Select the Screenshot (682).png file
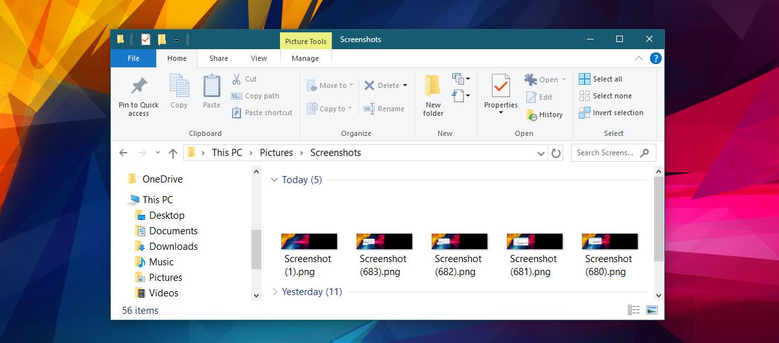Image resolution: width=779 pixels, height=343 pixels. click(459, 256)
